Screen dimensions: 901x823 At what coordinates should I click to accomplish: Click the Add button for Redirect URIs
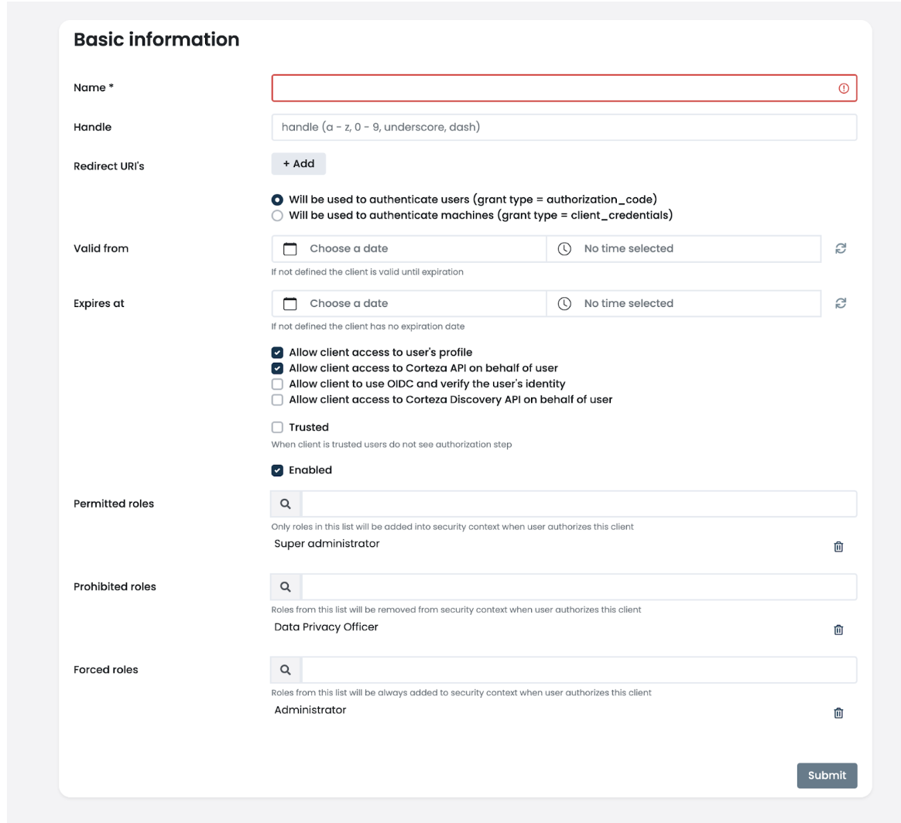pos(297,163)
